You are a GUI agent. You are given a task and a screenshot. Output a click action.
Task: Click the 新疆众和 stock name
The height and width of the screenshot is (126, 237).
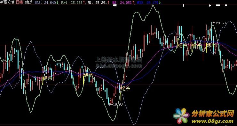pyautogui.click(x=7, y=3)
